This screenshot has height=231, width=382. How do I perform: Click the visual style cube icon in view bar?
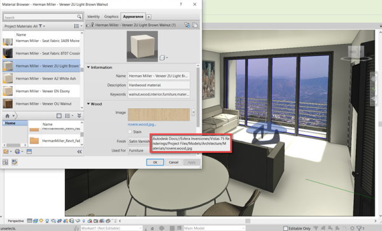[x=35, y=221]
